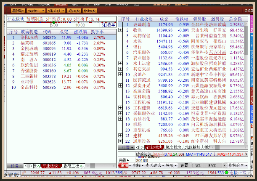The height and width of the screenshot is (181, 257).
Task: Open the 指标 dropdown menu
Action: [x=138, y=165]
